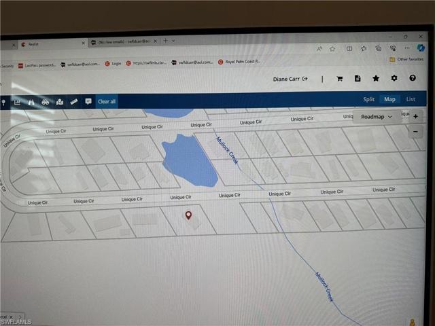The height and width of the screenshot is (326, 435).
Task: Select the red property pin on map
Action: (188, 215)
